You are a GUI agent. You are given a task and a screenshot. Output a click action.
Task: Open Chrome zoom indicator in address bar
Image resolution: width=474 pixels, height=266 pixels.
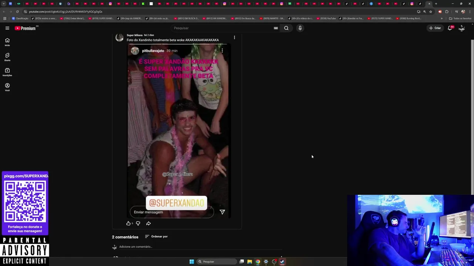[x=425, y=11]
